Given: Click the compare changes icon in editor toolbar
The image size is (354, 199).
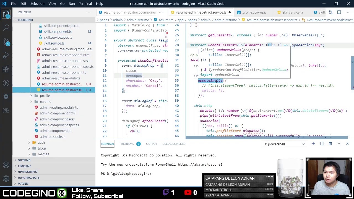Looking at the screenshot, I should click(331, 12).
